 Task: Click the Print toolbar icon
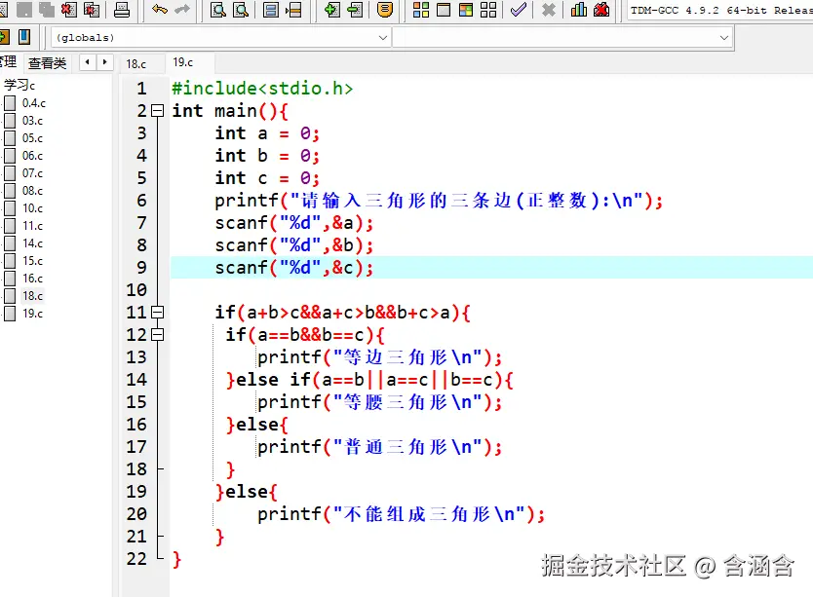click(x=122, y=10)
